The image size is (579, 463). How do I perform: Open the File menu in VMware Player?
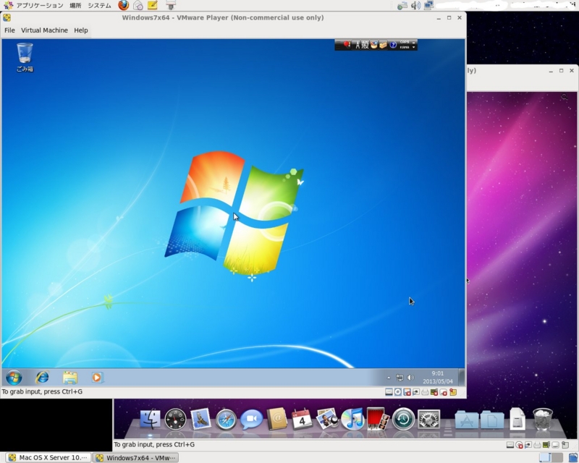point(9,30)
